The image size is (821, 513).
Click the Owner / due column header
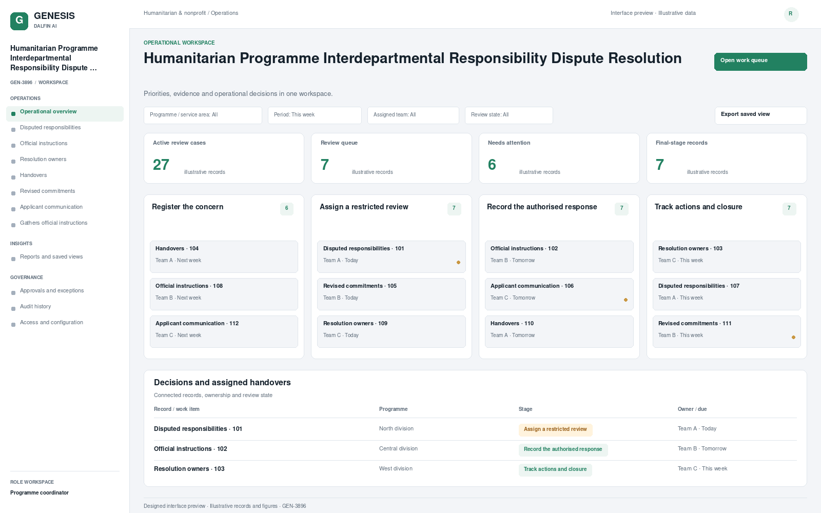coord(692,409)
